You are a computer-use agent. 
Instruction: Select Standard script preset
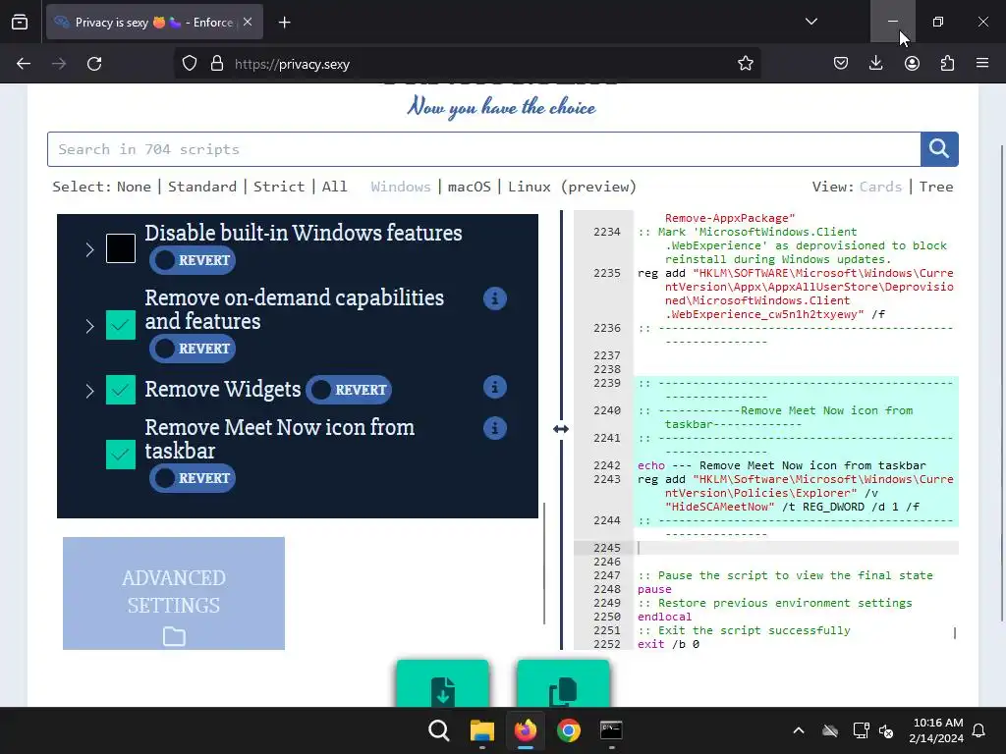tap(202, 187)
